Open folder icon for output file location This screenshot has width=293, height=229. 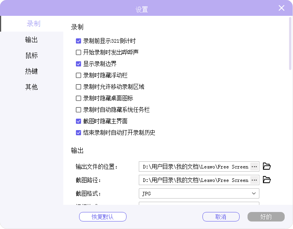point(267,167)
